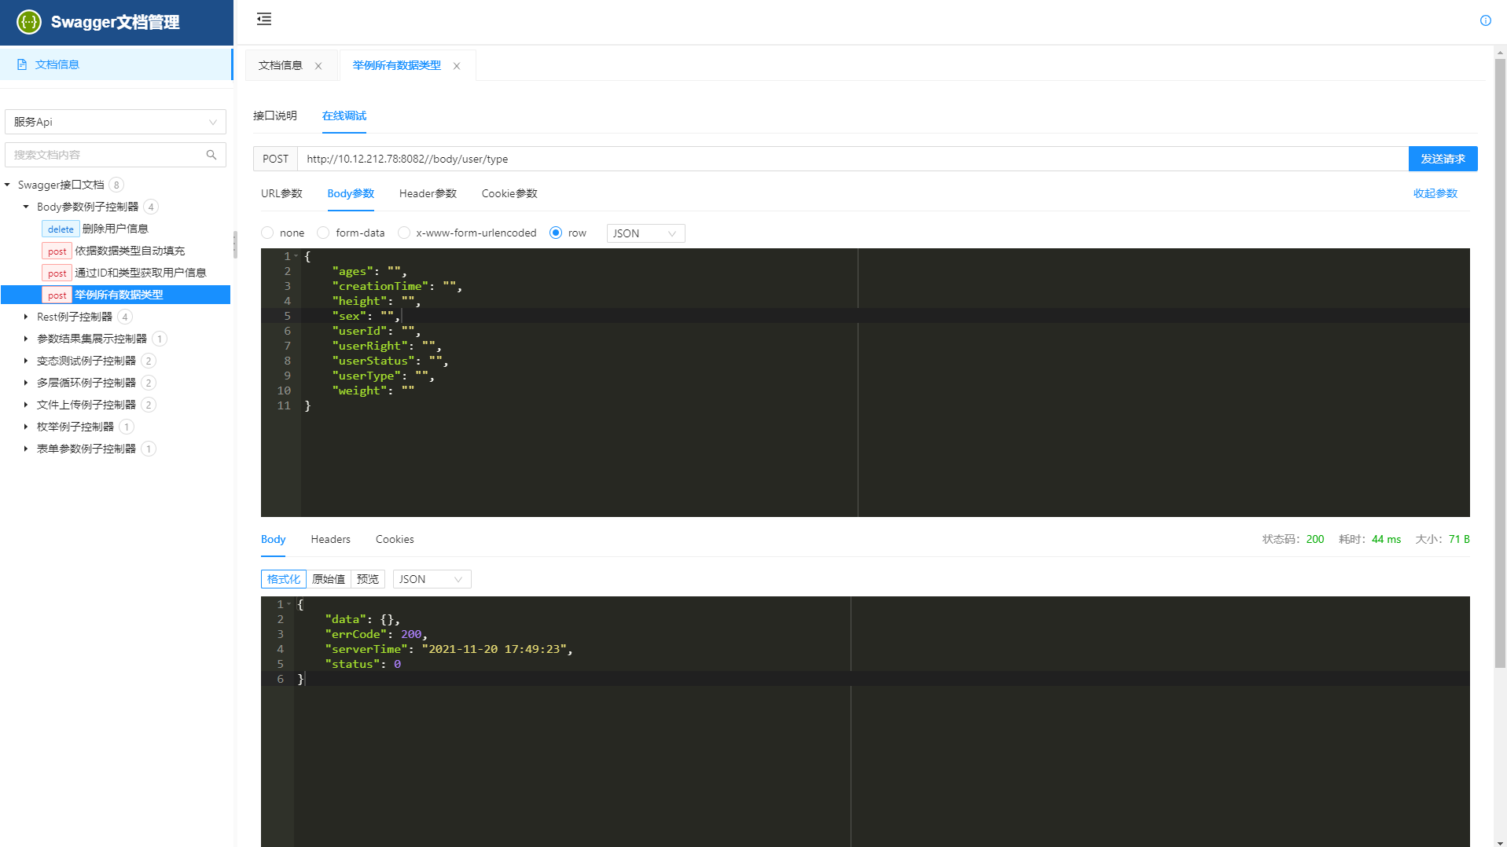Open the Body参数 tab
This screenshot has height=847, width=1507.
coord(351,193)
